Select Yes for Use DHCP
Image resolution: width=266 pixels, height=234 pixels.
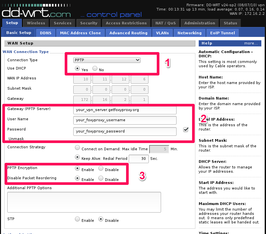click(77, 69)
